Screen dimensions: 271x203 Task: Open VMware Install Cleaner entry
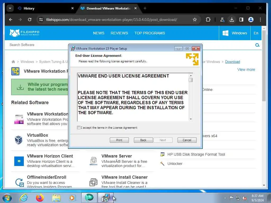click(124, 177)
